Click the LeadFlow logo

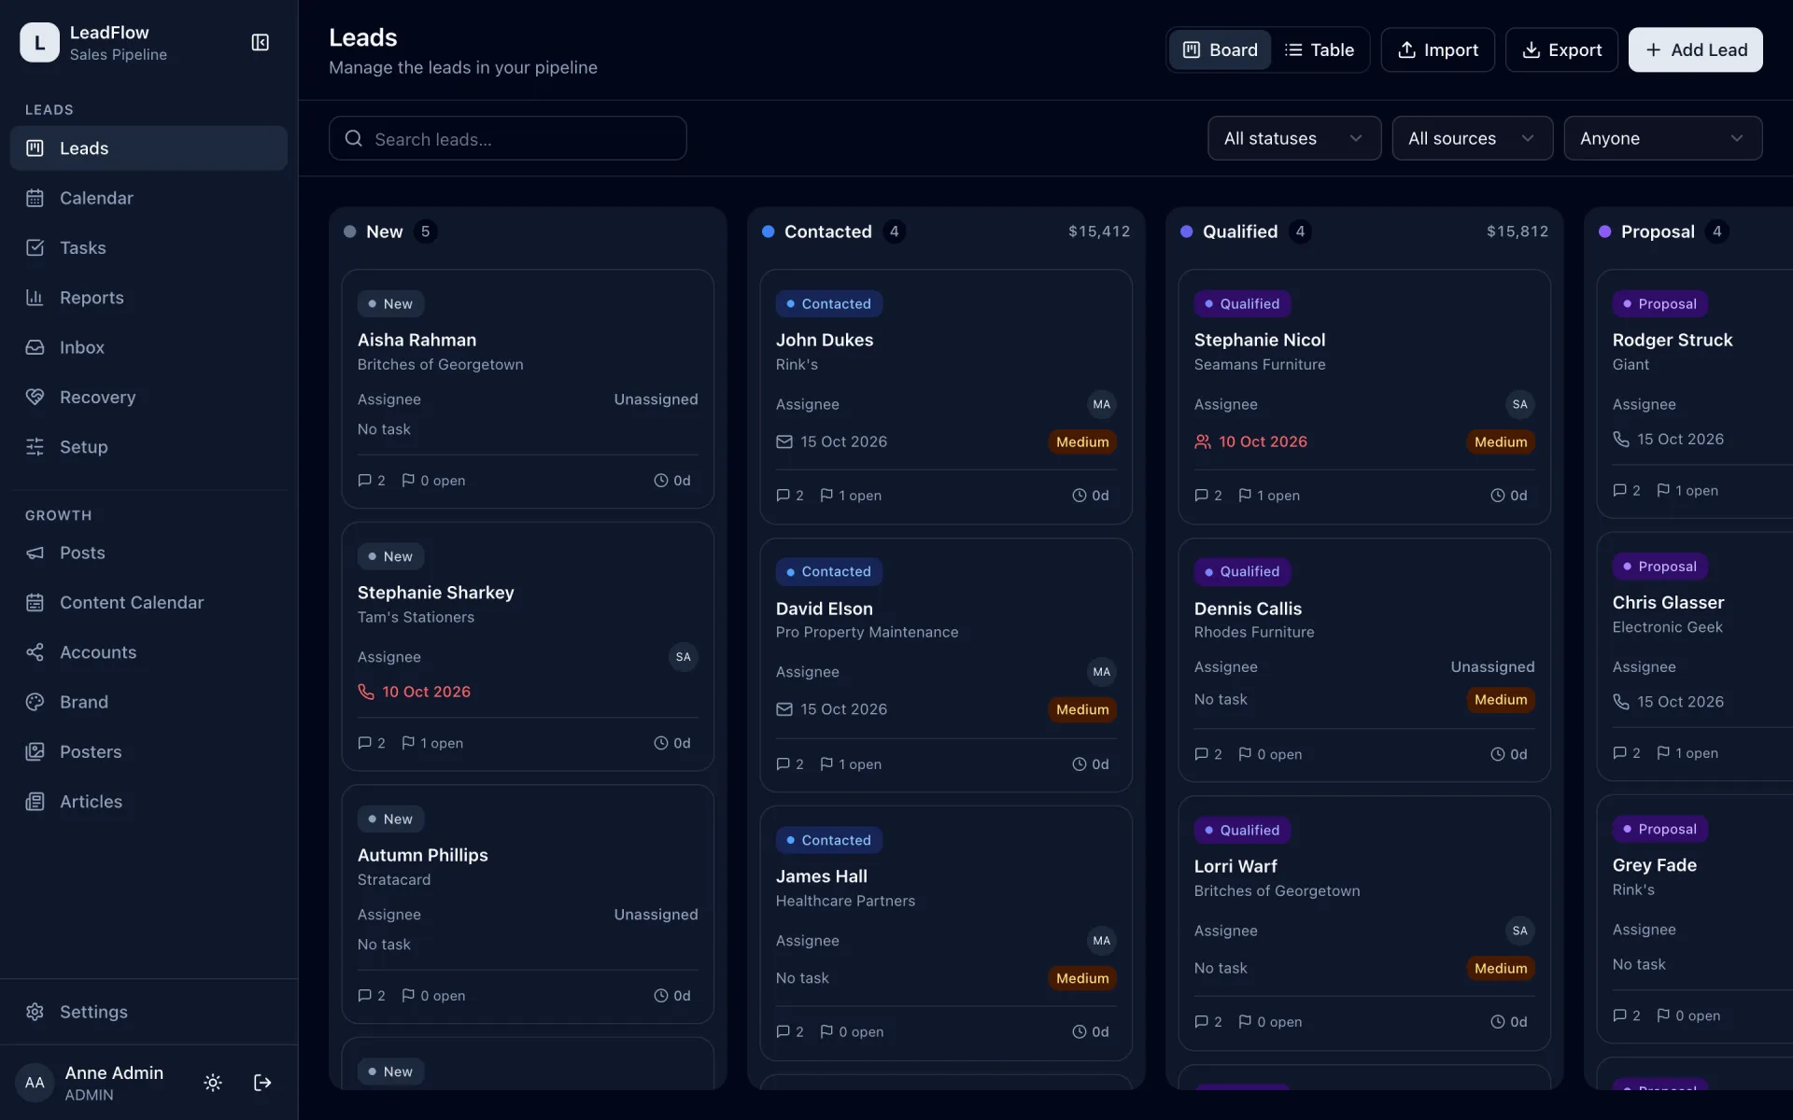click(x=39, y=43)
